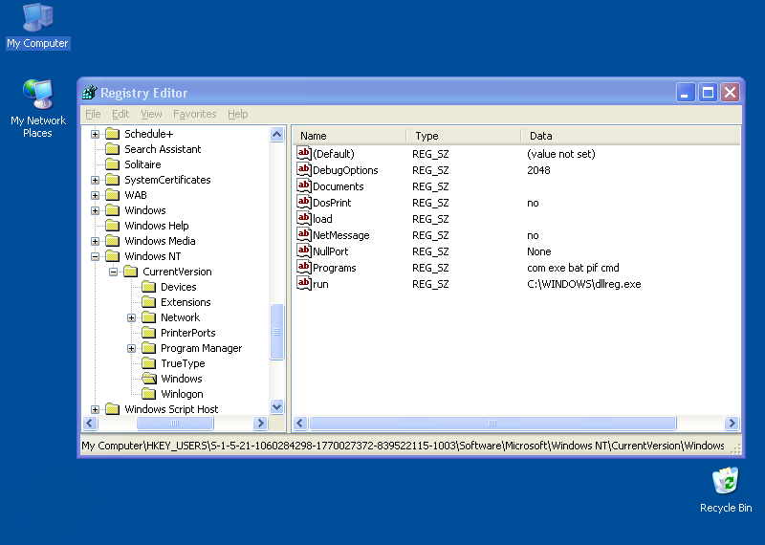Click the folder icon of SystemCertificates key
765x545 pixels.
113,180
